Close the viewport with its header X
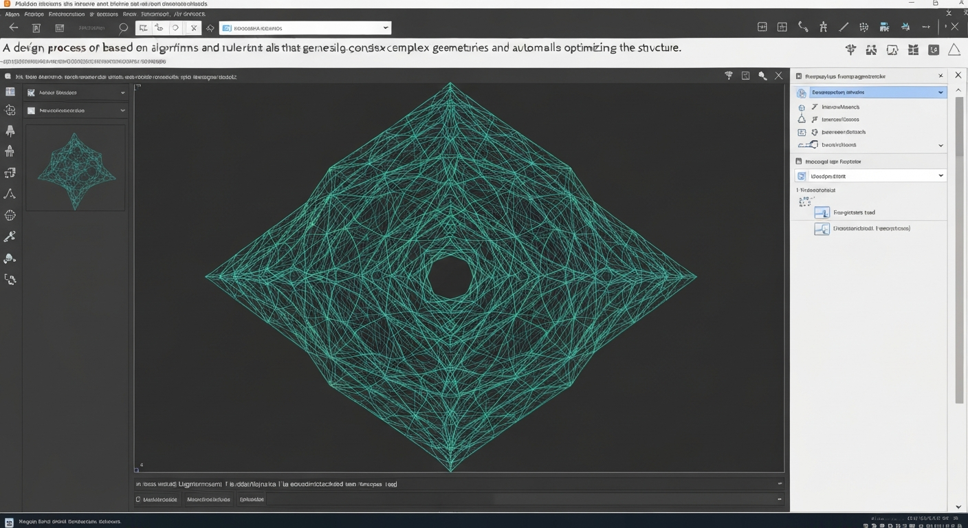The image size is (968, 528). [x=778, y=76]
